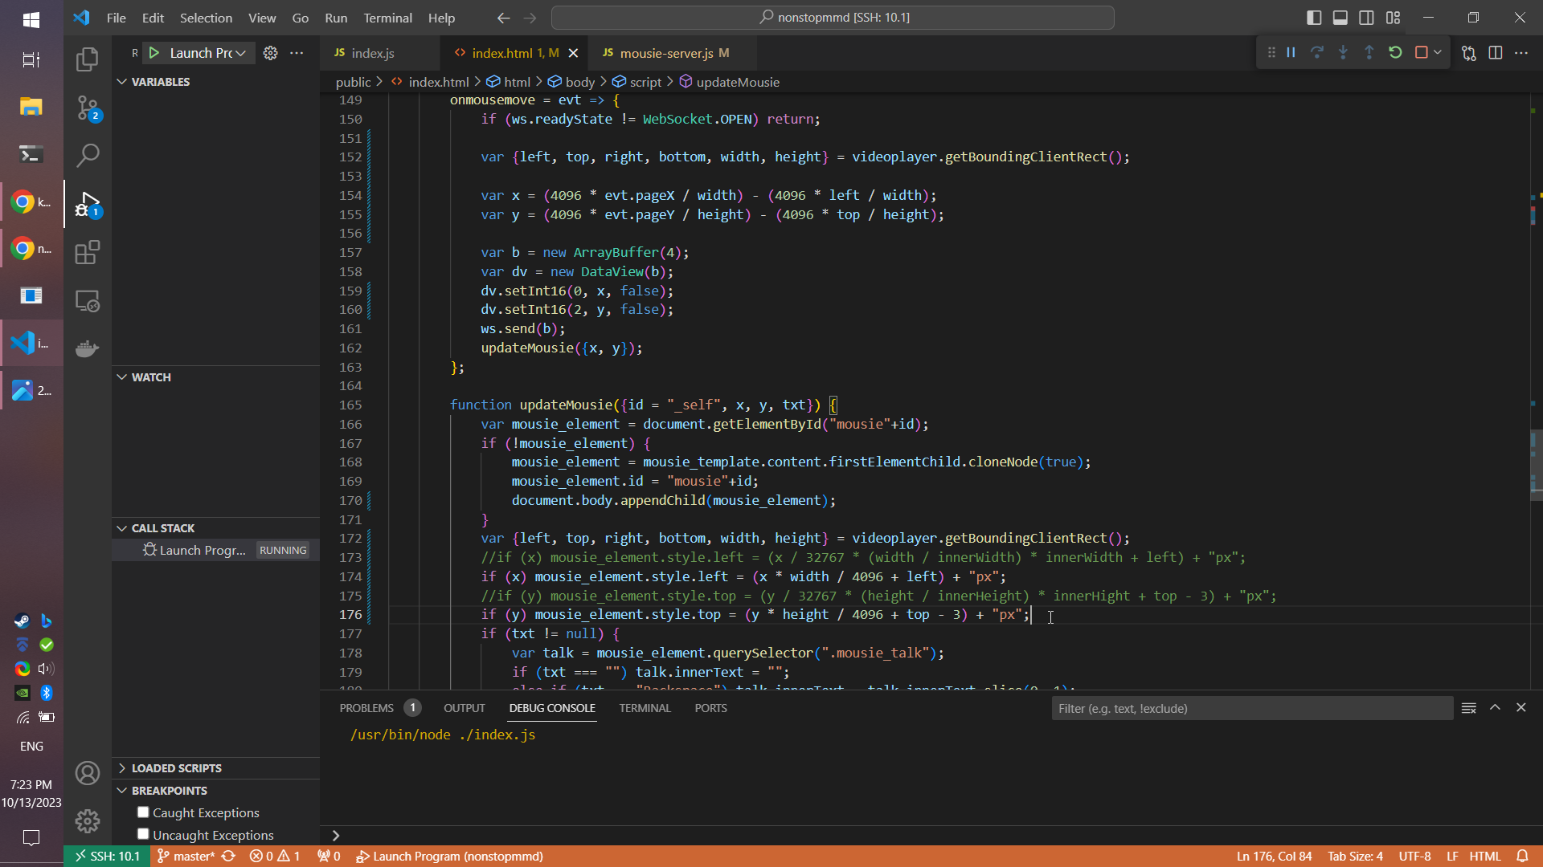Open Source Control view
Image resolution: width=1543 pixels, height=867 pixels.
coord(87,108)
